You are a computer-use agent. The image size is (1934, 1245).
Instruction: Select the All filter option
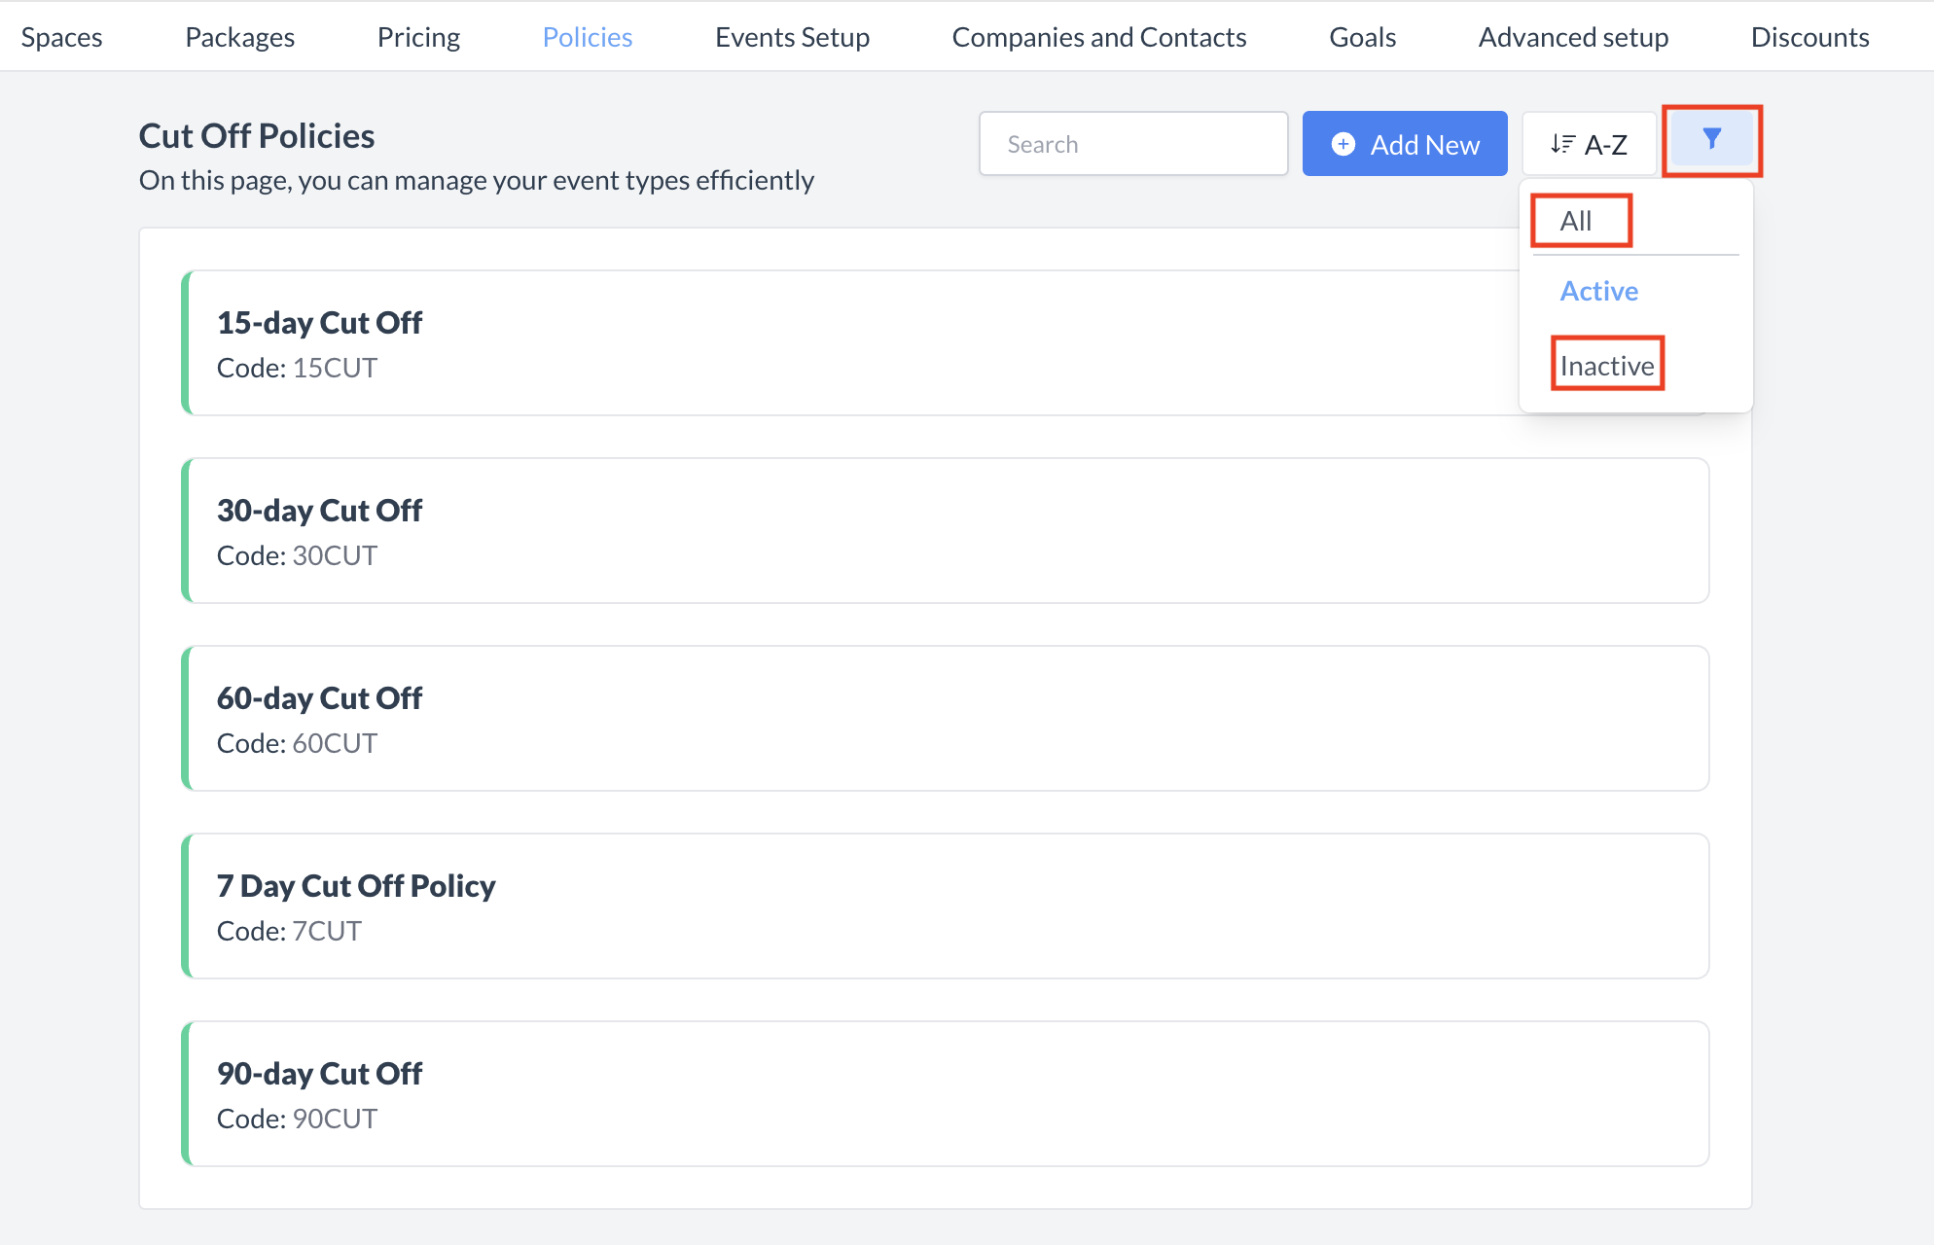coord(1576,221)
